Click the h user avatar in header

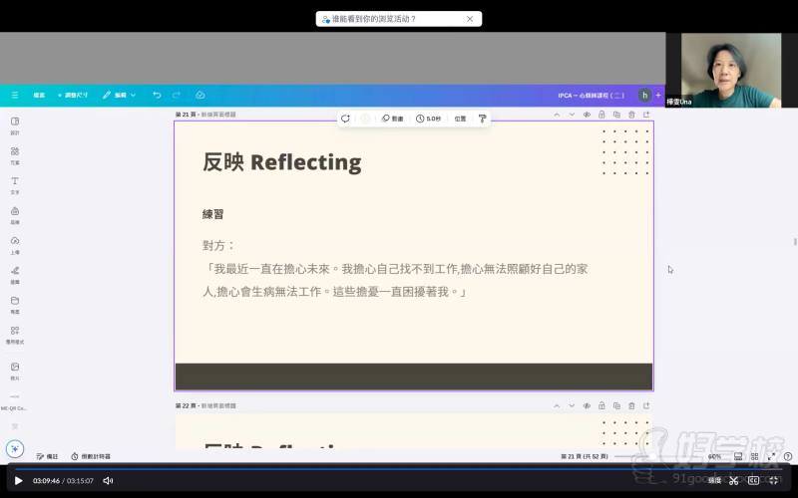(644, 95)
